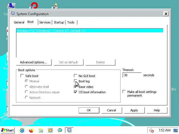Image resolution: width=179 pixels, height=134 pixels.
Task: Confirm with the OK button
Action: [x=89, y=110]
